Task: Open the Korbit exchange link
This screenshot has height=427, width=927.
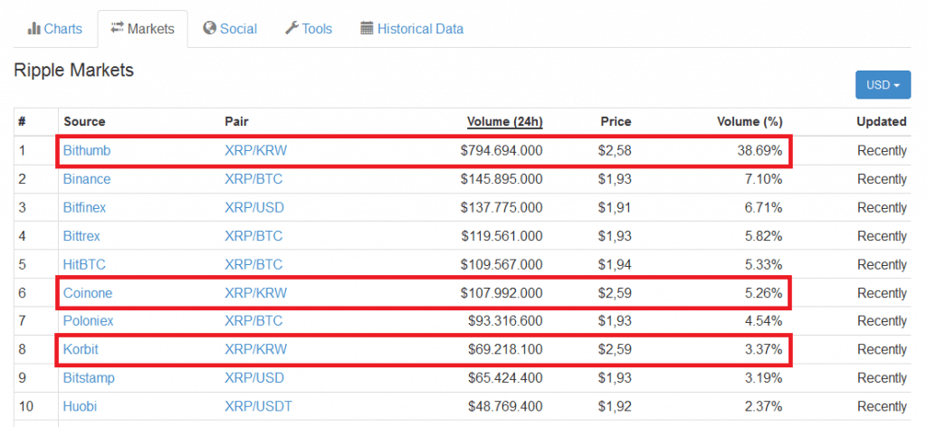Action: click(x=81, y=349)
